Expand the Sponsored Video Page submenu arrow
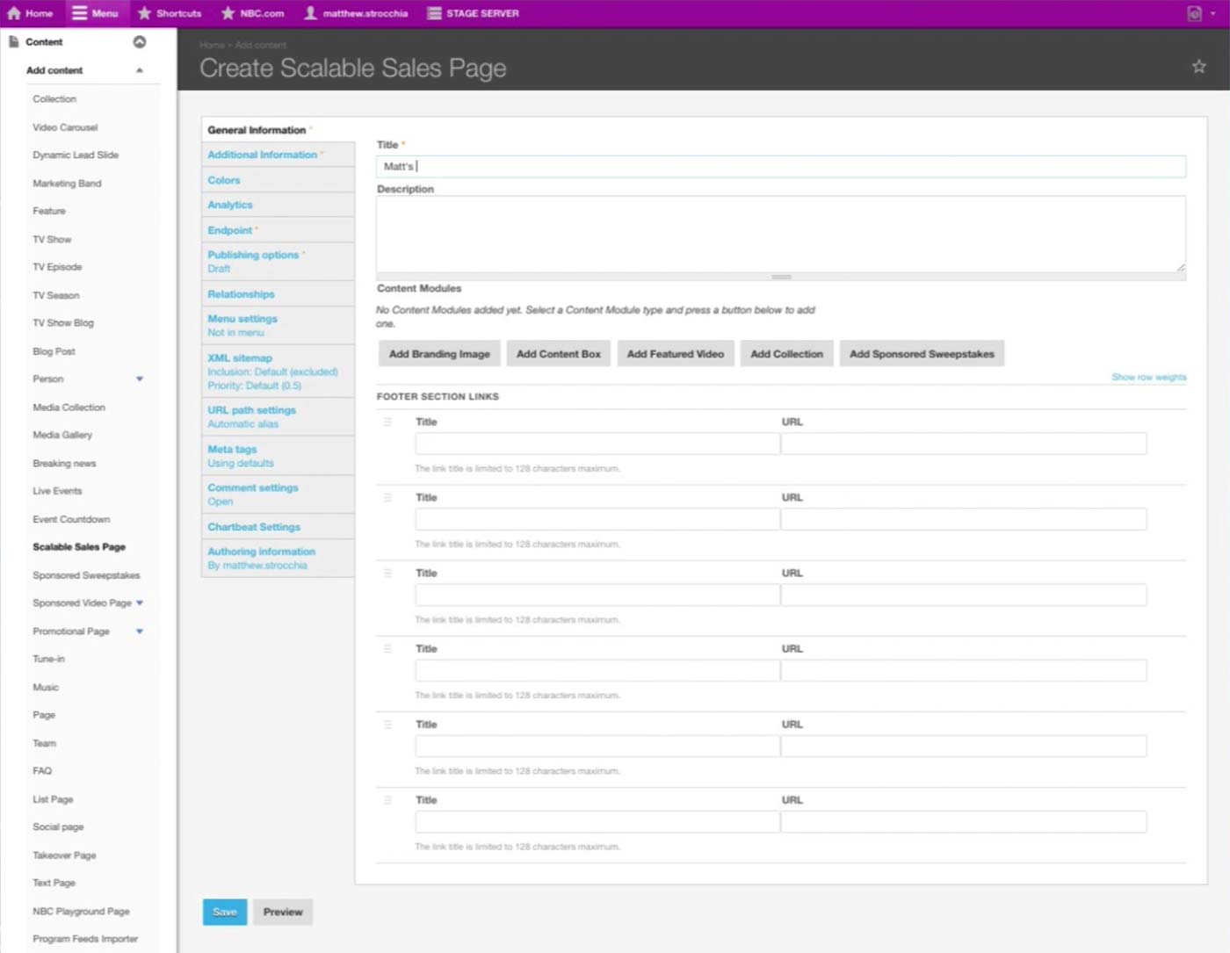The width and height of the screenshot is (1230, 953). [x=140, y=603]
